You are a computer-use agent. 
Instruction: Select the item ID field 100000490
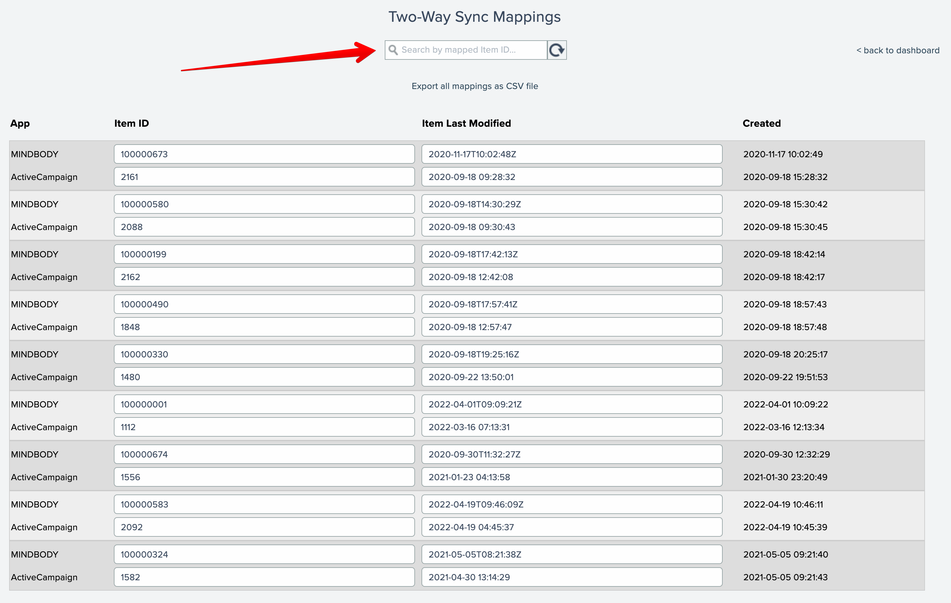click(x=264, y=304)
